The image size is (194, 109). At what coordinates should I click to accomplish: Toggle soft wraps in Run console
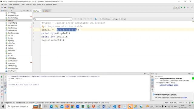pyautogui.click(x=5, y=83)
